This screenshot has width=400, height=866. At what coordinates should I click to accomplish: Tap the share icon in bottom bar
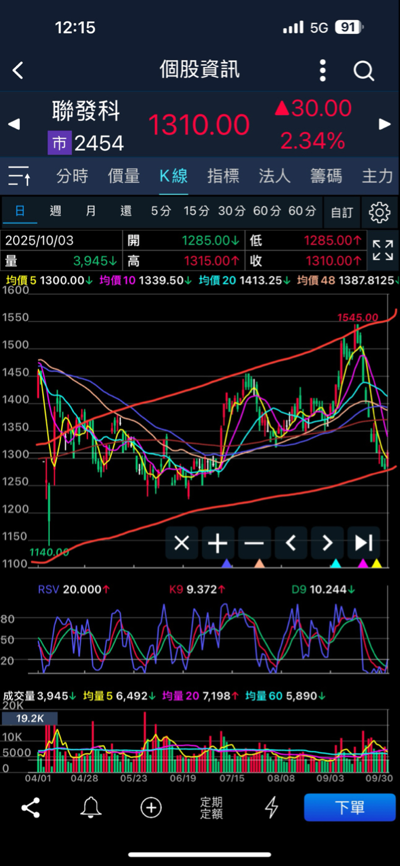point(31,807)
